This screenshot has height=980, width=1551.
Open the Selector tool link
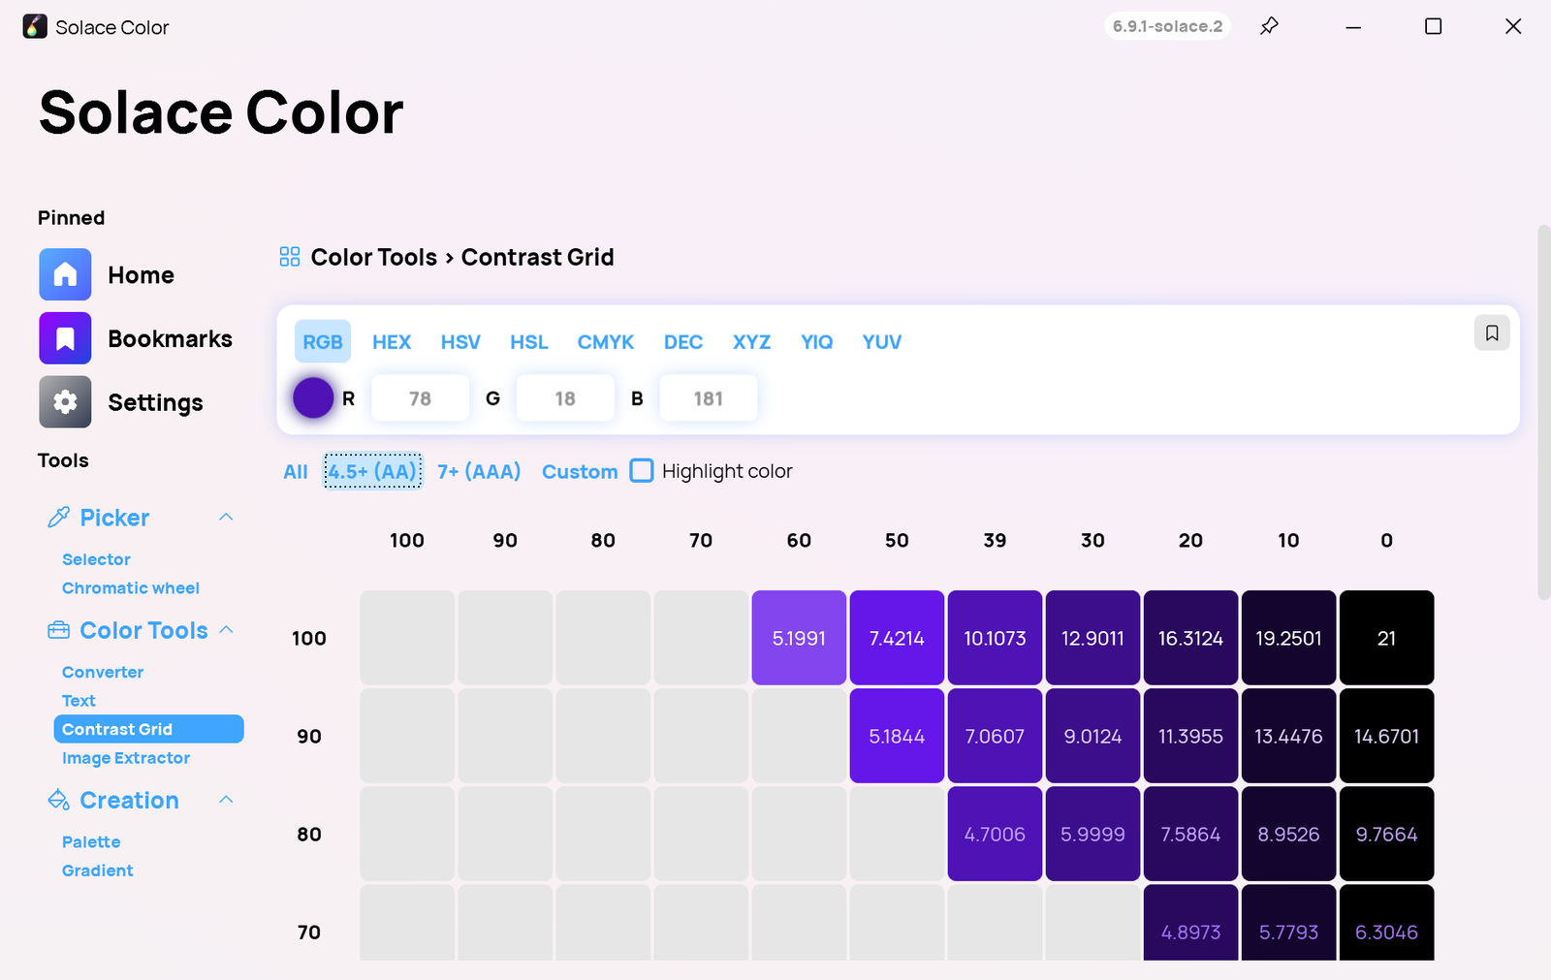point(96,559)
